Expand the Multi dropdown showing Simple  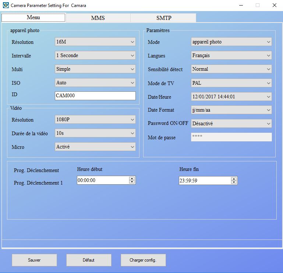pos(95,69)
